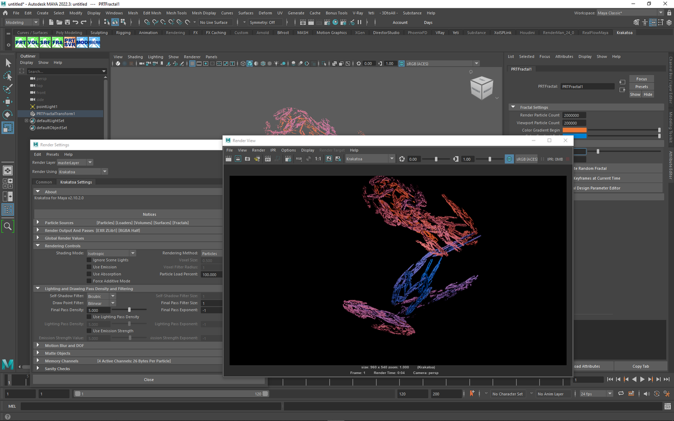Click the open scene folder icon
674x421 pixels.
tap(59, 23)
